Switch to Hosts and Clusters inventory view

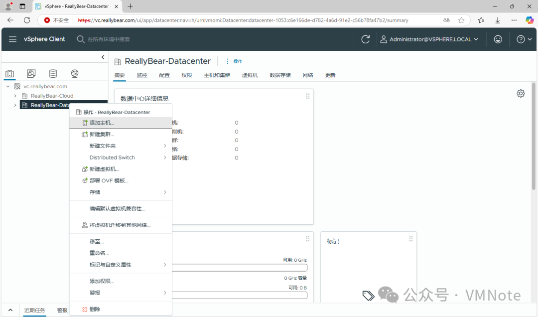click(9, 73)
